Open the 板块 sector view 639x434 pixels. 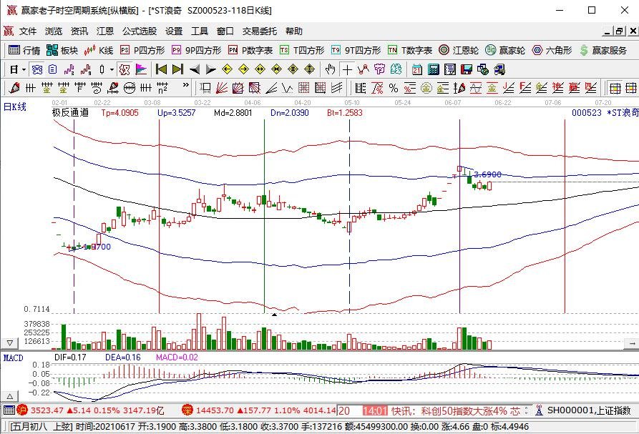click(x=62, y=50)
